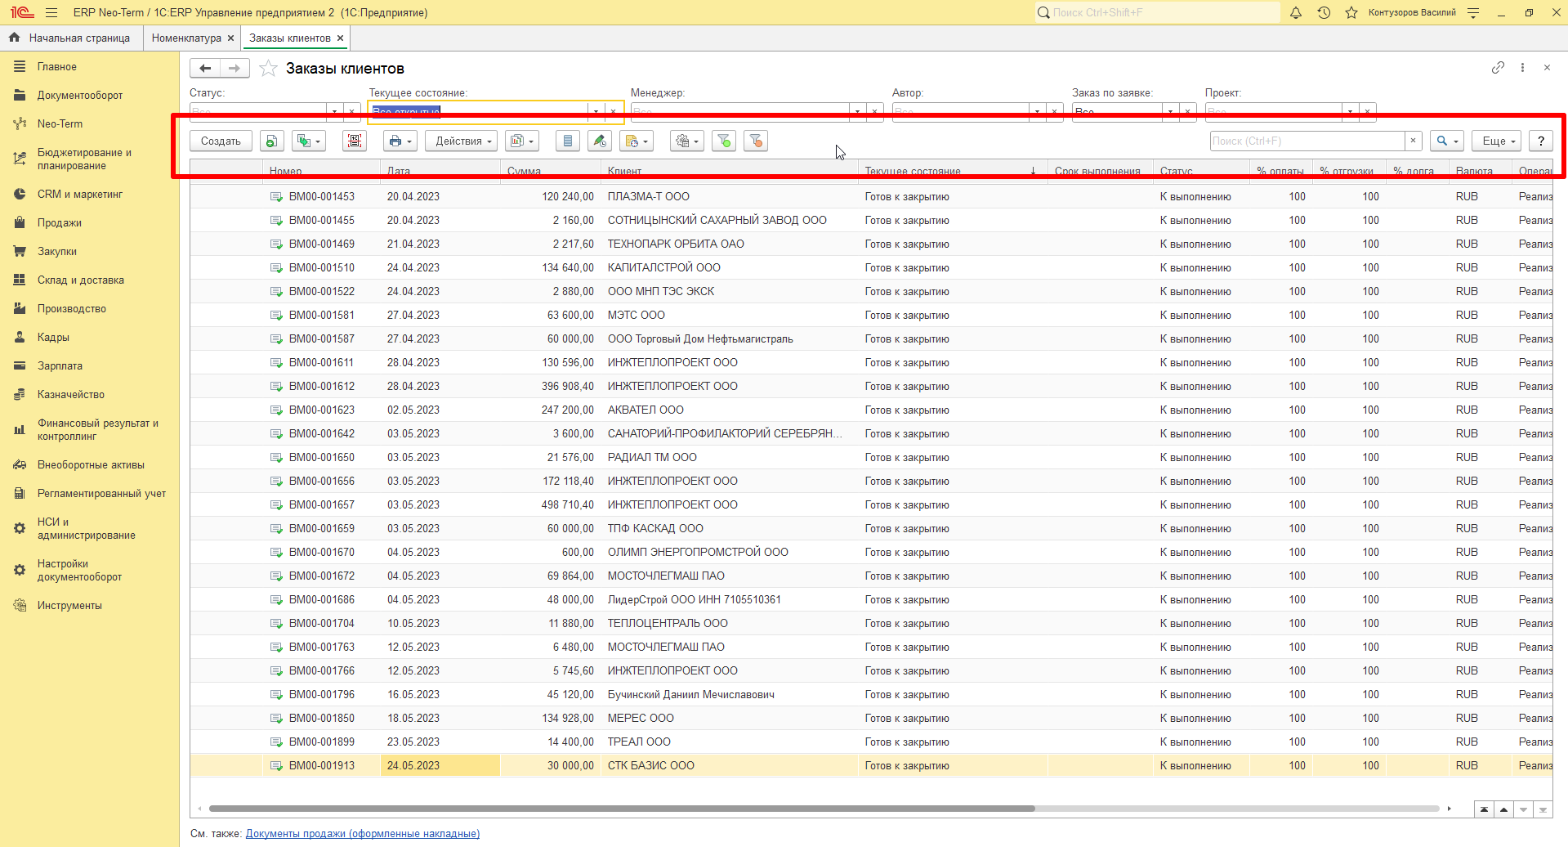The width and height of the screenshot is (1568, 847).
Task: Click the barcode scan icon in toolbar
Action: (x=355, y=141)
